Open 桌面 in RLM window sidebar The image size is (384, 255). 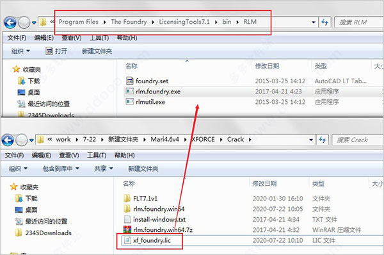point(34,92)
